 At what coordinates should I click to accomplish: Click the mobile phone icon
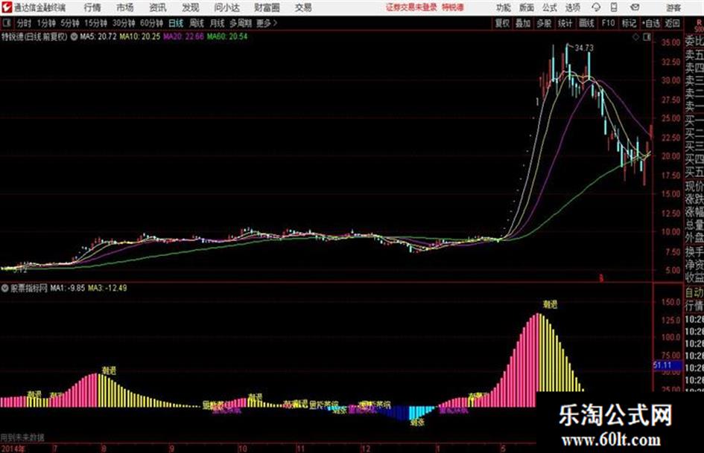point(614,7)
